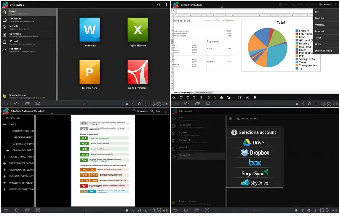Click the font size (AA) icon in spreadsheet toolbar

pos(174,97)
